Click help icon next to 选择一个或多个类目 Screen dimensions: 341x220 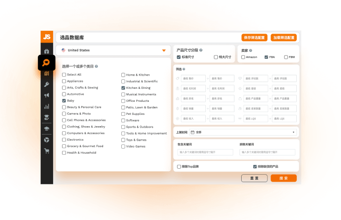[97, 66]
